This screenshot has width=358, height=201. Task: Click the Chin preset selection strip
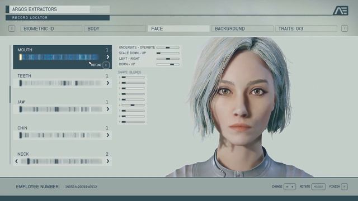coord(60,135)
